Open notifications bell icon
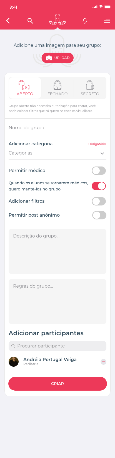 coord(85,21)
